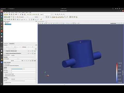The image size is (124, 93).
Task: Click the Open file folder icon
Action: (x=5, y=14)
